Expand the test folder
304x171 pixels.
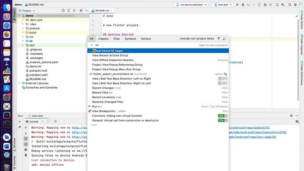coord(23,45)
